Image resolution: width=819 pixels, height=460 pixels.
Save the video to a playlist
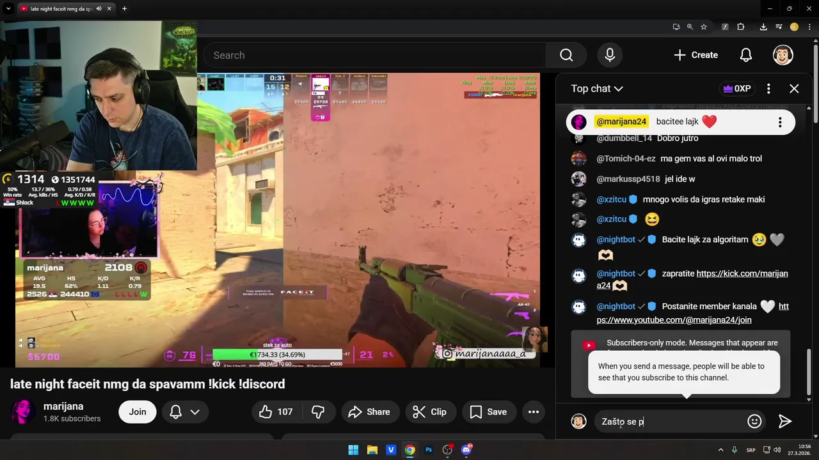tap(488, 412)
